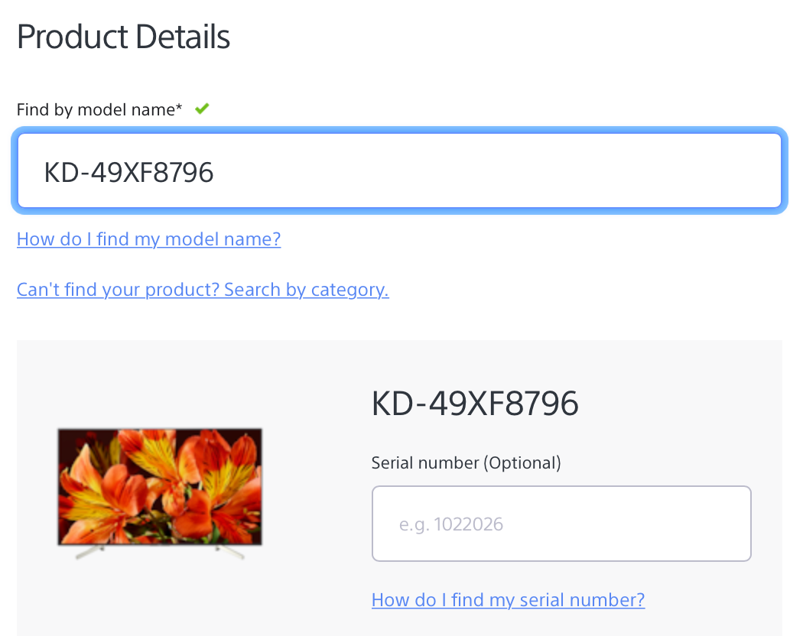Click the typed KD-49XF8796 text in model field
The height and width of the screenshot is (636, 790).
(128, 173)
